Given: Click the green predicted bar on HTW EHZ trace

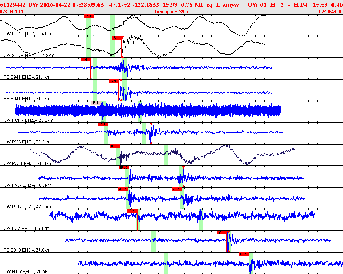Looking at the screenshot, I should pyautogui.click(x=166, y=263).
